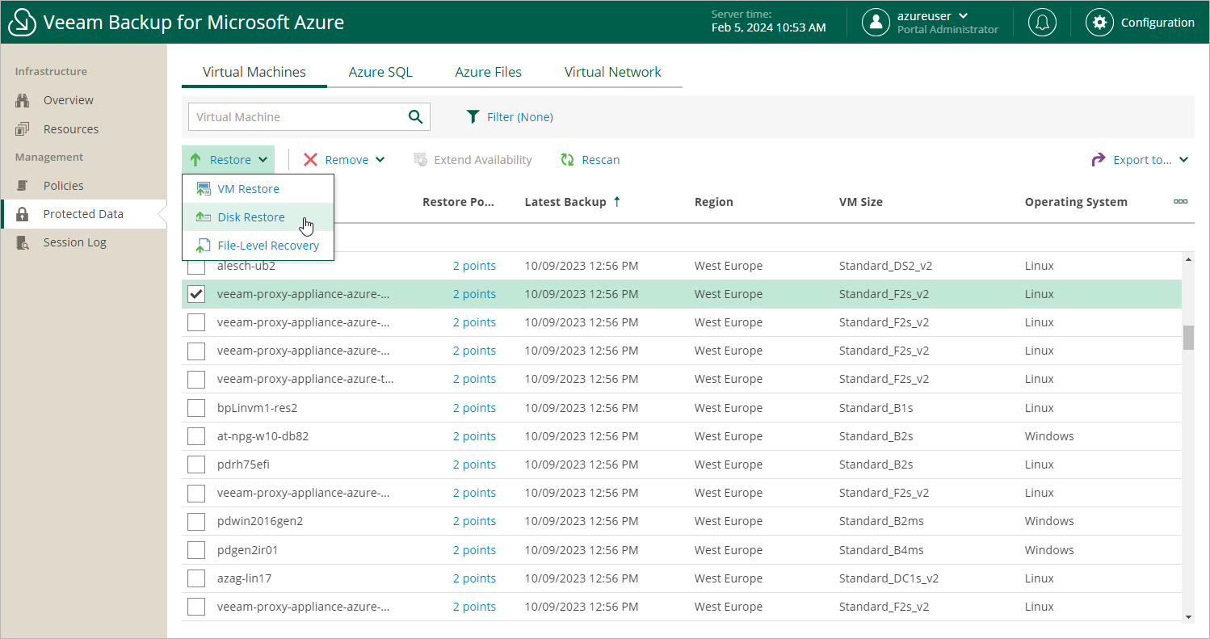Check the alesch-ub2 row checkbox

click(x=196, y=266)
